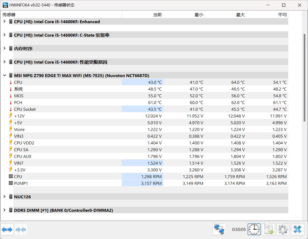
Task: Select the PUMP1 sensor row label
Action: [21, 183]
